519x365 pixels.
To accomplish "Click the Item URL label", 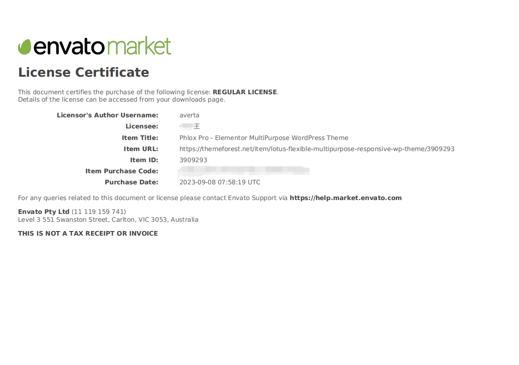I will click(141, 149).
